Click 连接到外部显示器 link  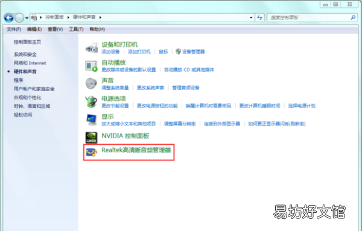[x=222, y=124]
